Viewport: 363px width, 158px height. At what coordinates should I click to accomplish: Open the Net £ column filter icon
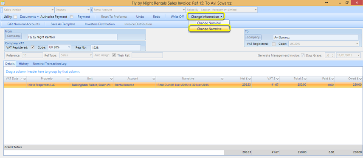click(250, 79)
